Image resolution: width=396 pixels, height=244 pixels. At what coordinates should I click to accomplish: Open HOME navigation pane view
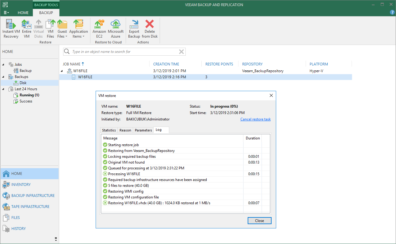click(x=29, y=174)
